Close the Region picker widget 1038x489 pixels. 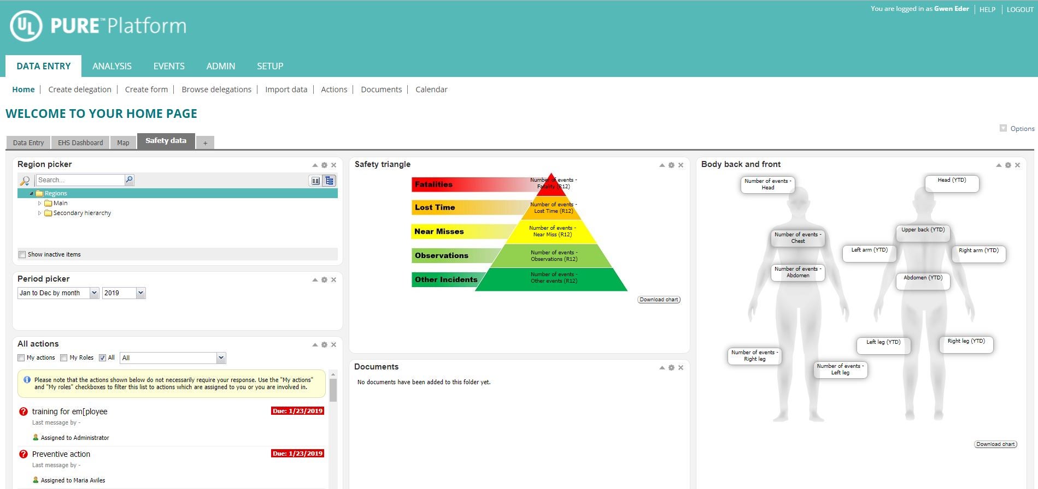[333, 165]
